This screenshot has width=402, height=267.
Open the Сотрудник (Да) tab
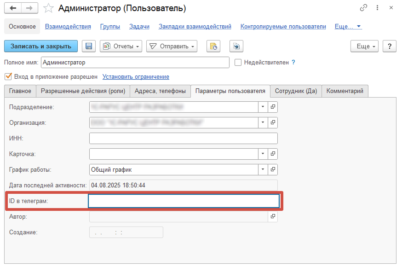coord(295,91)
